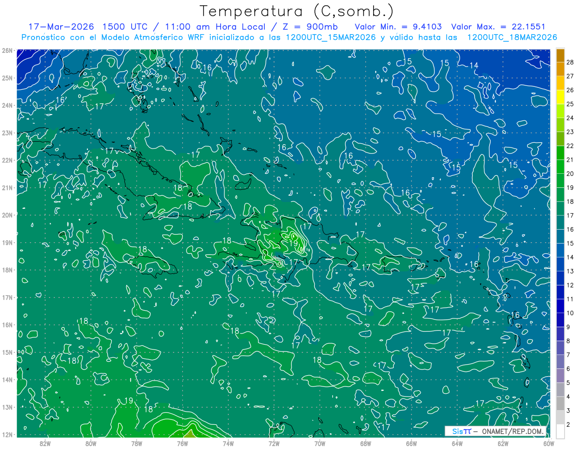Click the "12N" latitude axis label

[x=7, y=434]
